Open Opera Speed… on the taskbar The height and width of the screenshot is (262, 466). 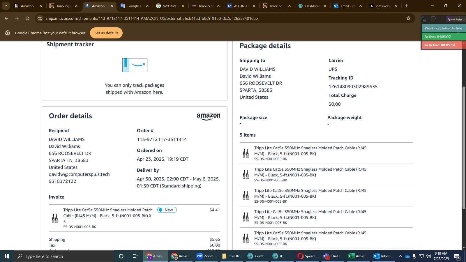pos(308,256)
